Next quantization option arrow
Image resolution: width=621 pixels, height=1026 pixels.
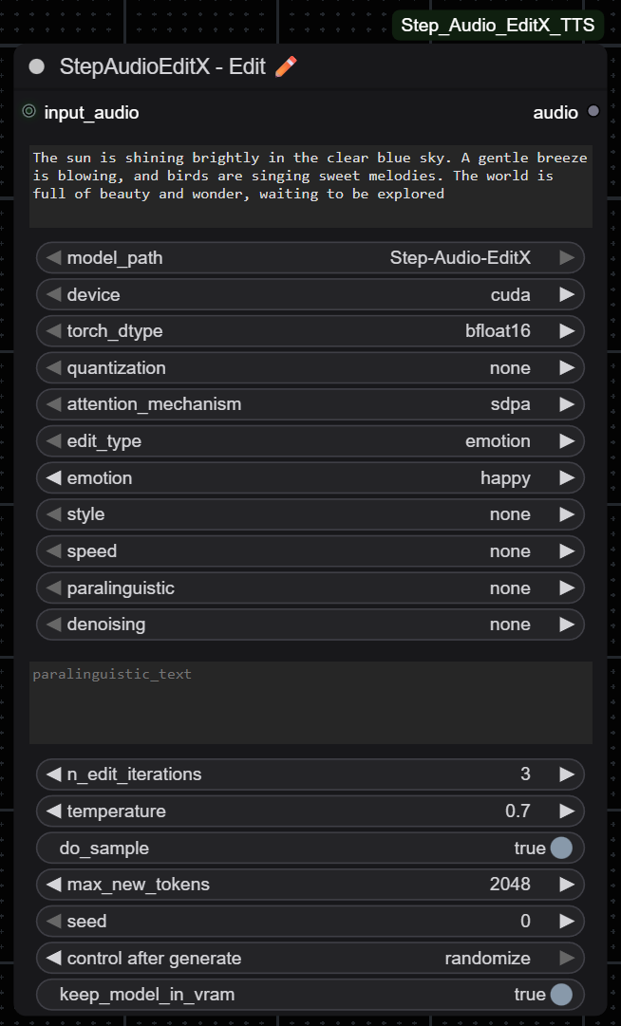coord(567,367)
